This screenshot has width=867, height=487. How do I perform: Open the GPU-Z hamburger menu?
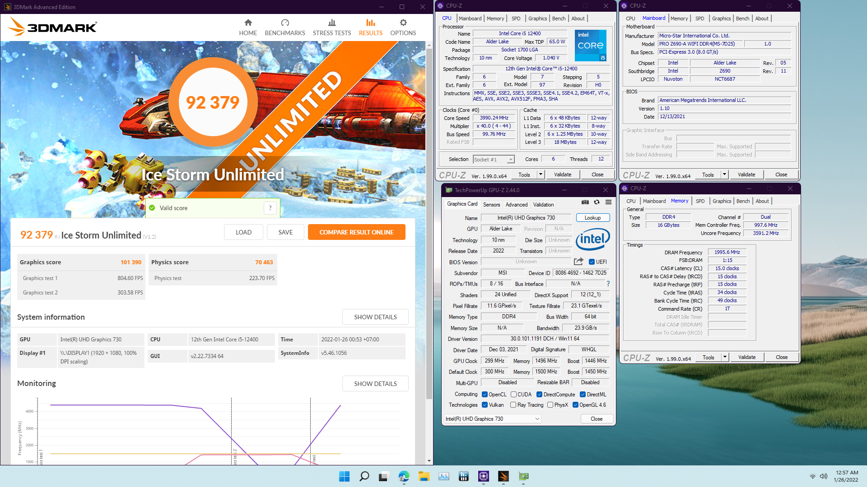click(609, 202)
